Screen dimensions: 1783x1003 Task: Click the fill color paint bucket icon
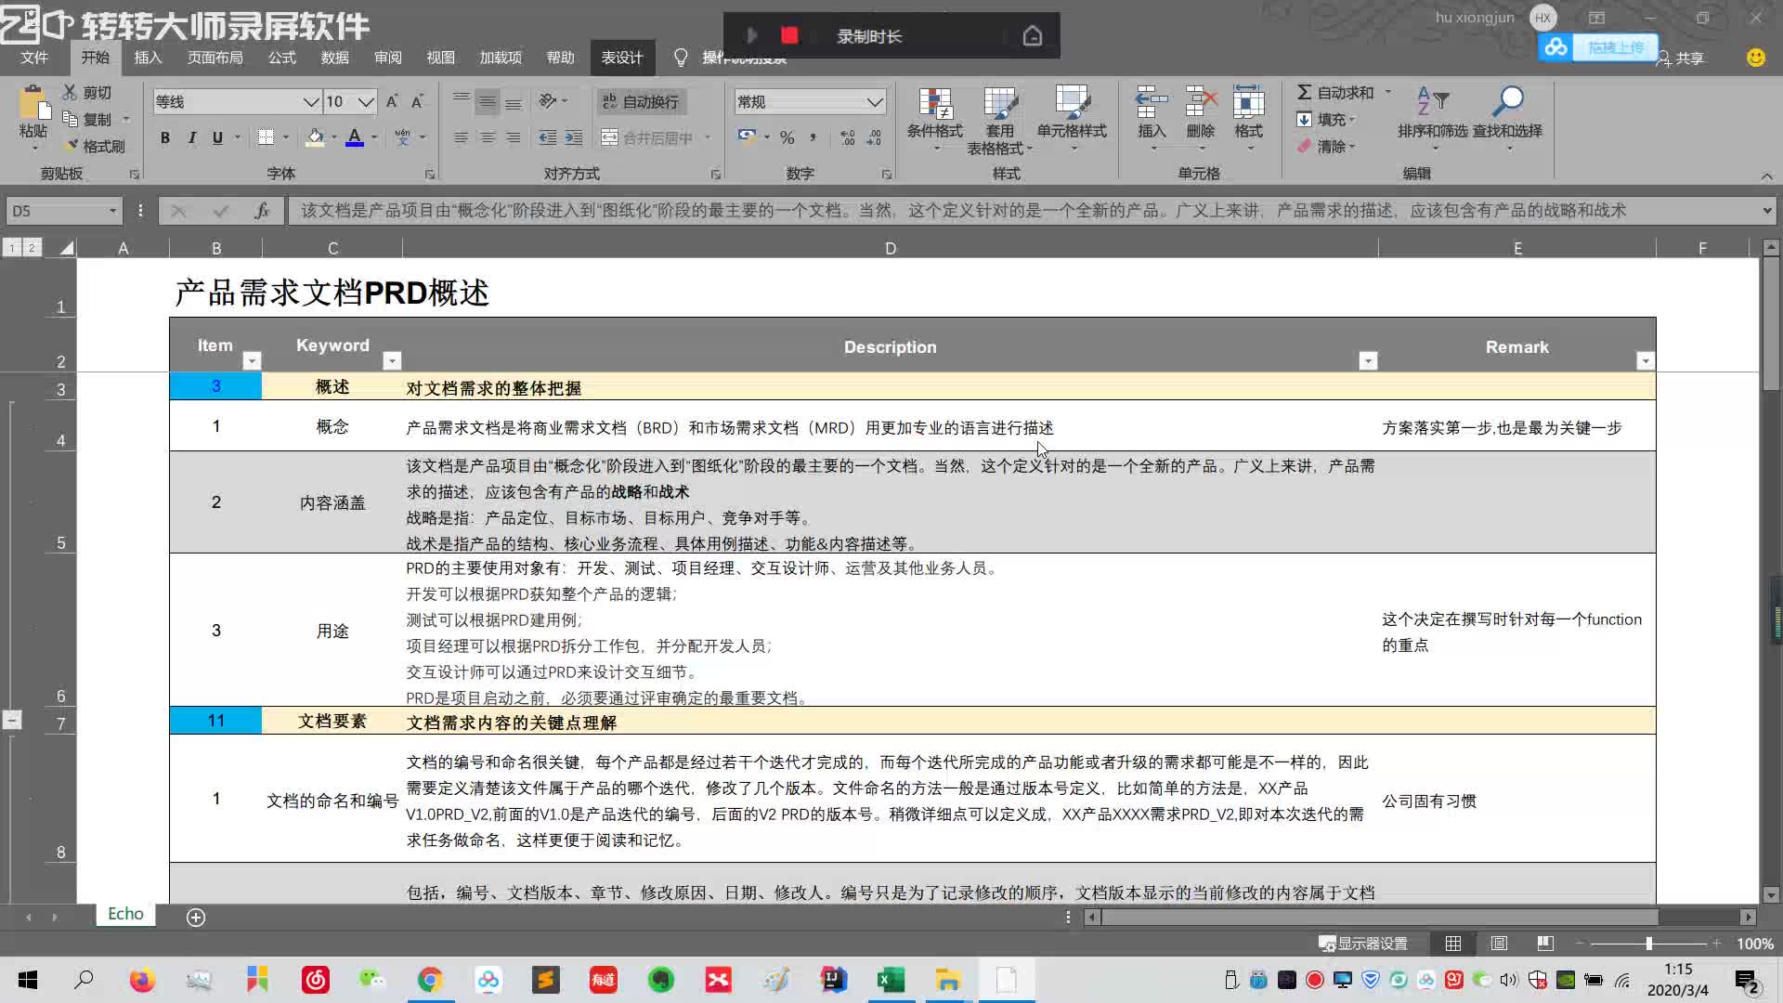click(x=314, y=137)
